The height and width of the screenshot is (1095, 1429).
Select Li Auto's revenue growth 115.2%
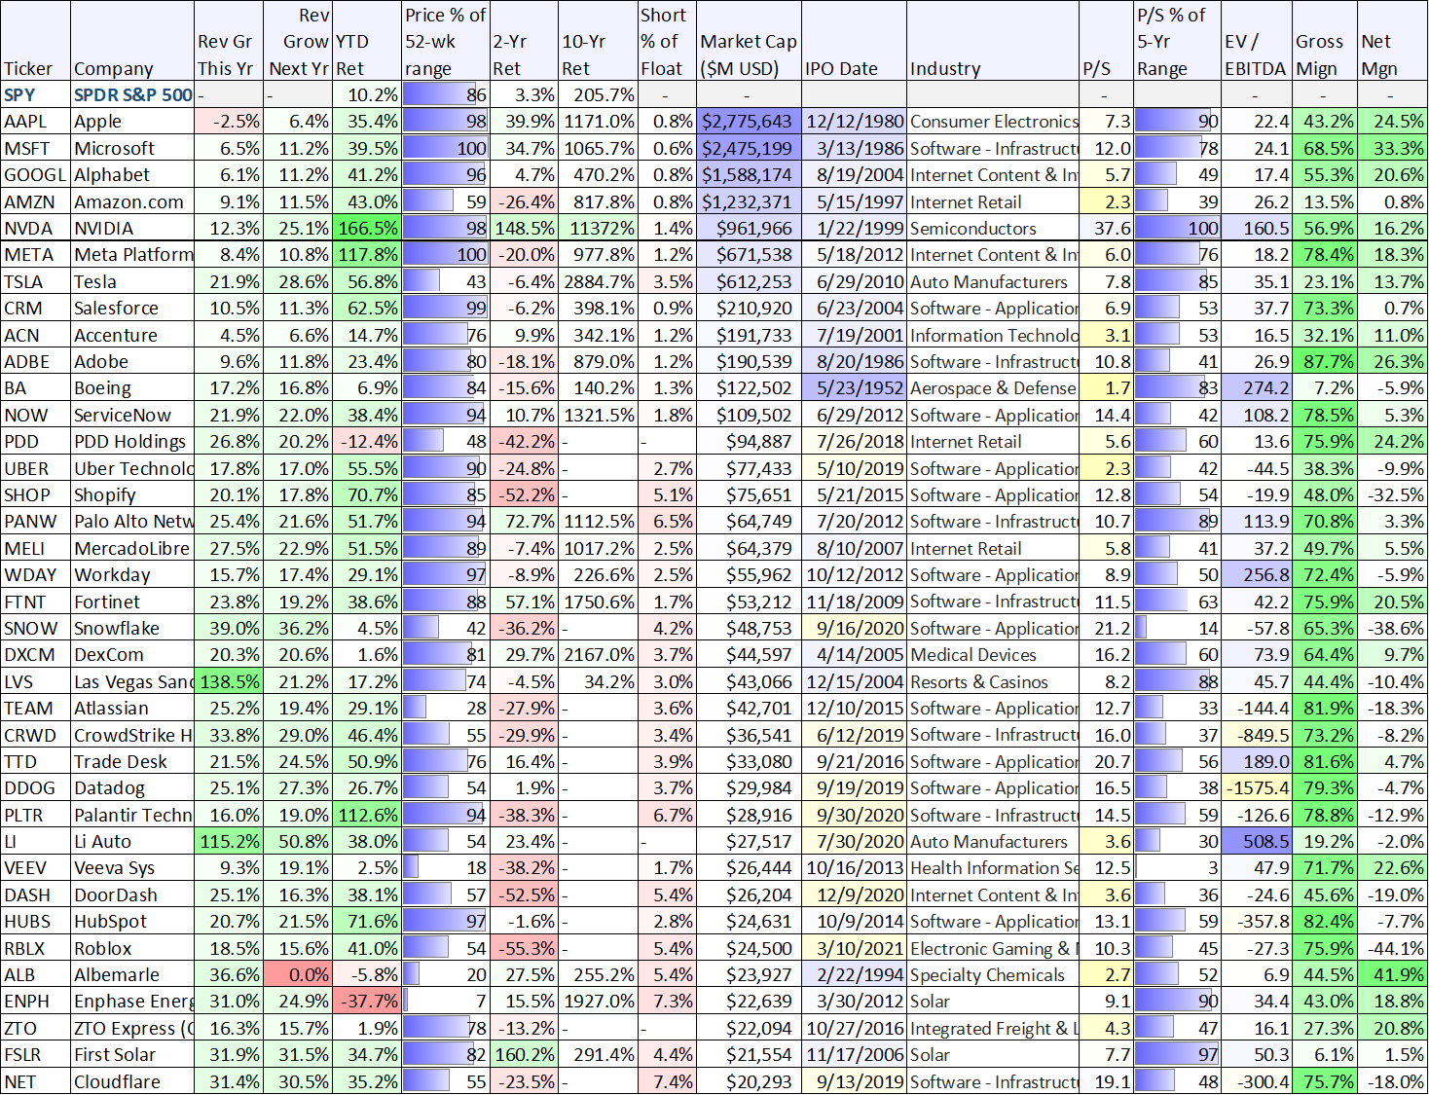pos(229,842)
